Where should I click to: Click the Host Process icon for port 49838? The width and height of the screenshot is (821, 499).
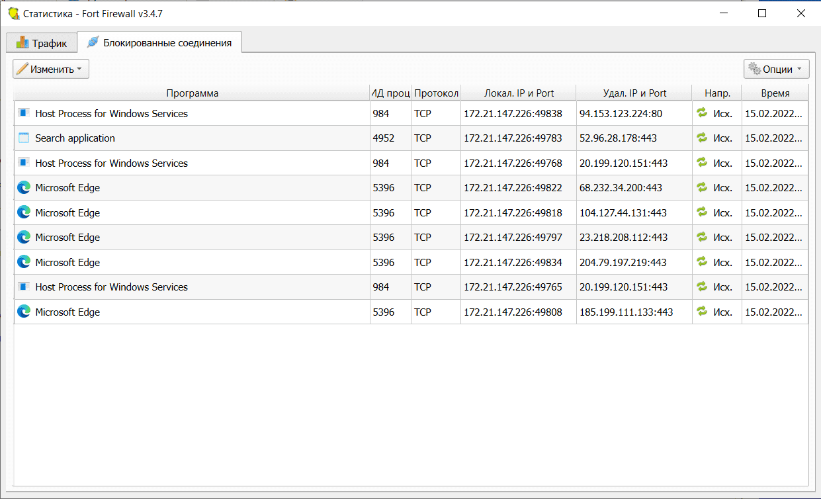24,113
